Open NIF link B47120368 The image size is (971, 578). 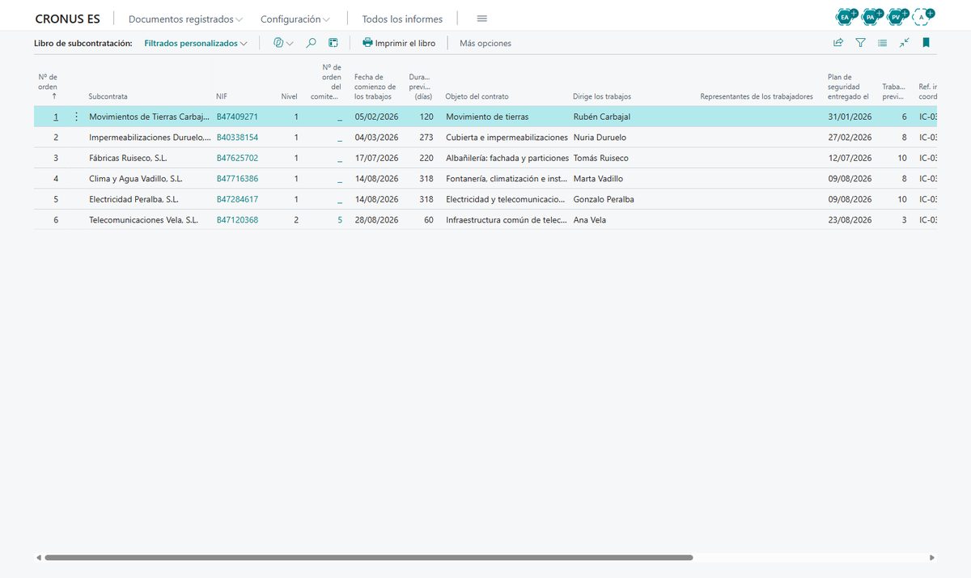pos(237,219)
